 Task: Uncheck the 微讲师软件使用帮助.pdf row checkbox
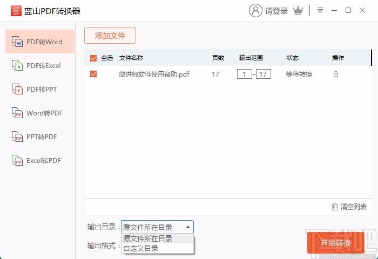(93, 74)
